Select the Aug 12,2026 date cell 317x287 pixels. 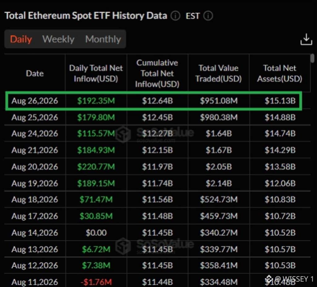point(35,265)
